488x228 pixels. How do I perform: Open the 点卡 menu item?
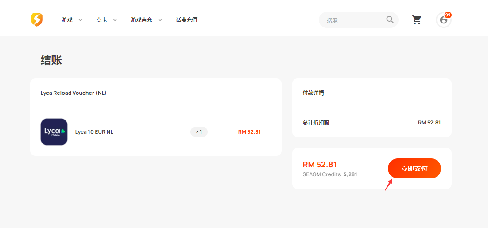click(x=101, y=20)
